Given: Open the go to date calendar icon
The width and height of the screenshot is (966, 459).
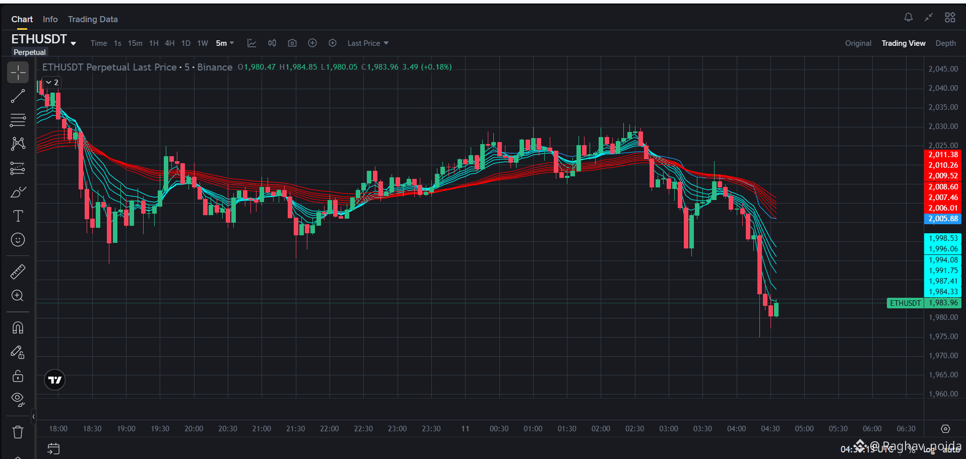Looking at the screenshot, I should click(53, 448).
